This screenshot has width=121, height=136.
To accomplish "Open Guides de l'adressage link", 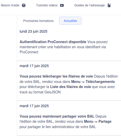I will (92, 5).
